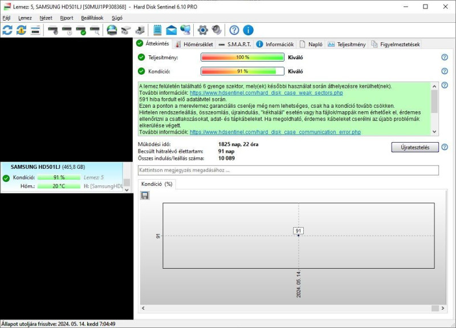Click the floppy disk save graph icon
Screen dimensions: 456x328
[x=145, y=195]
